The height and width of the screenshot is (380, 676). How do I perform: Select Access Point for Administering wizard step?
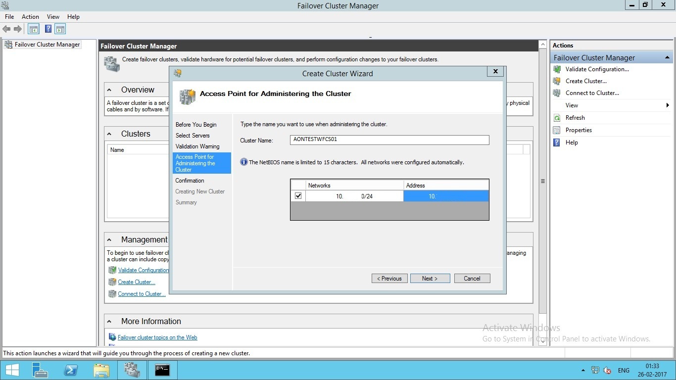pyautogui.click(x=202, y=163)
